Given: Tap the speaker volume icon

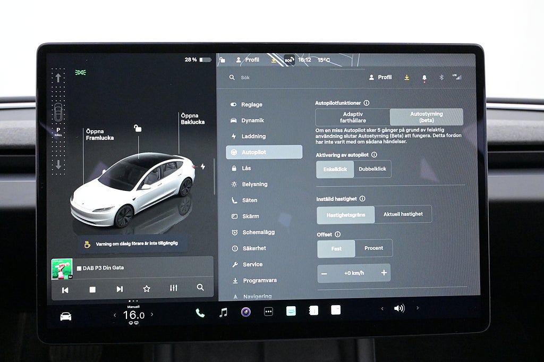Looking at the screenshot, I should coord(399,308).
